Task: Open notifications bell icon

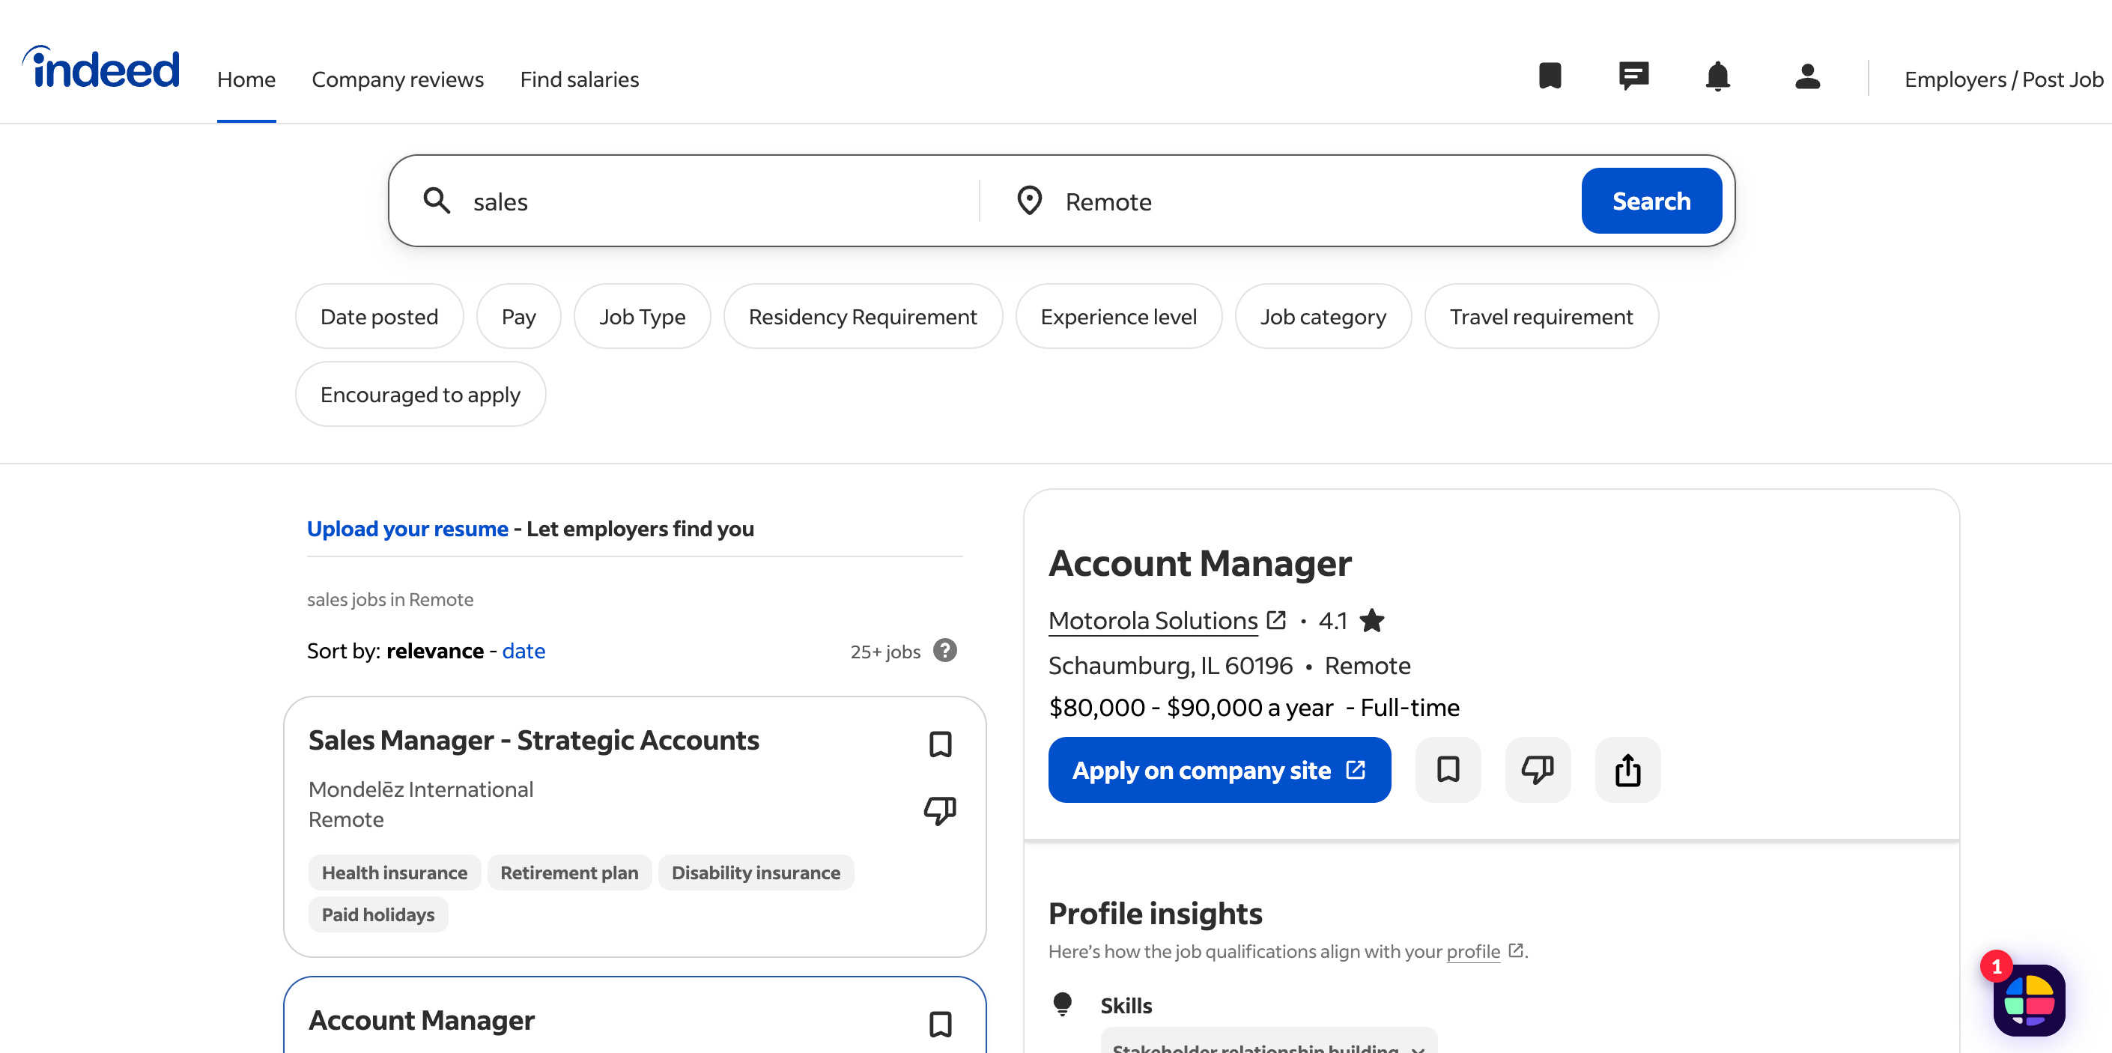Action: tap(1717, 76)
